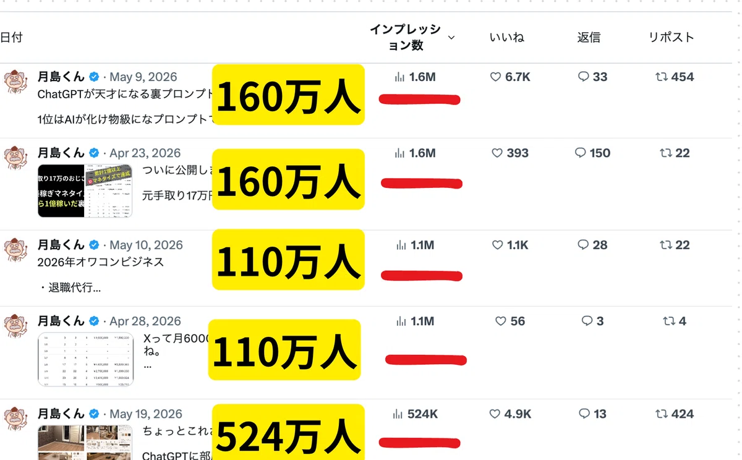Sort by the 返信 column header
This screenshot has width=742, height=460.
(x=589, y=38)
